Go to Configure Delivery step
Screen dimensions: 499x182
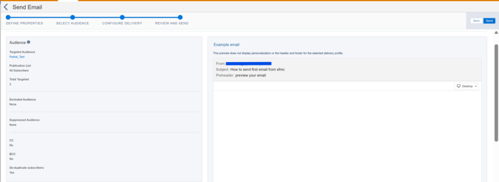122,23
